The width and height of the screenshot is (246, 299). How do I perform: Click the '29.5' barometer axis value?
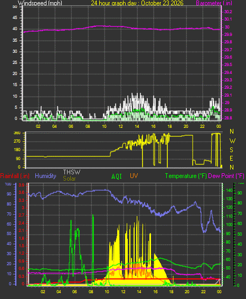click(x=228, y=64)
